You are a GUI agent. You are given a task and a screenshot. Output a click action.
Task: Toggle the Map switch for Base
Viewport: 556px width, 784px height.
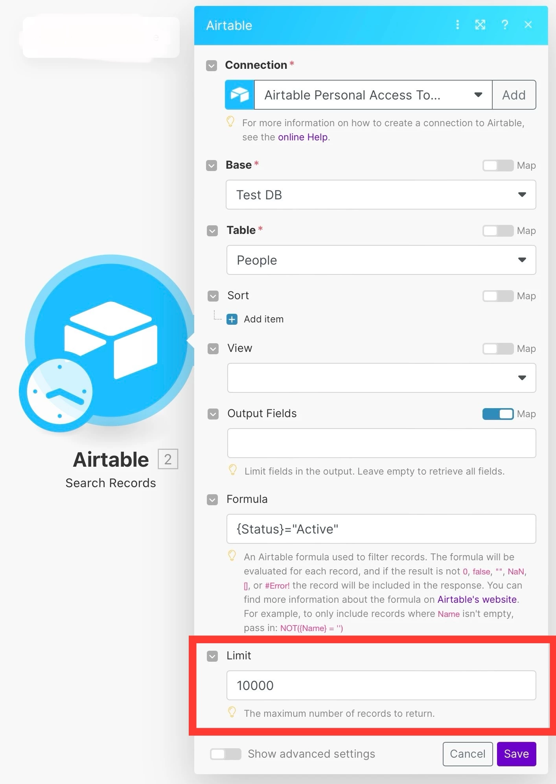(x=498, y=166)
